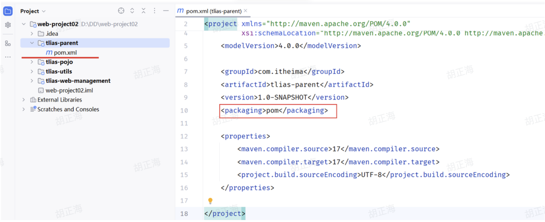Click the Expand All icon
Image resolution: width=545 pixels, height=222 pixels.
click(132, 11)
